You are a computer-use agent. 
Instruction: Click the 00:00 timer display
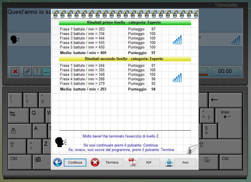click(x=225, y=71)
